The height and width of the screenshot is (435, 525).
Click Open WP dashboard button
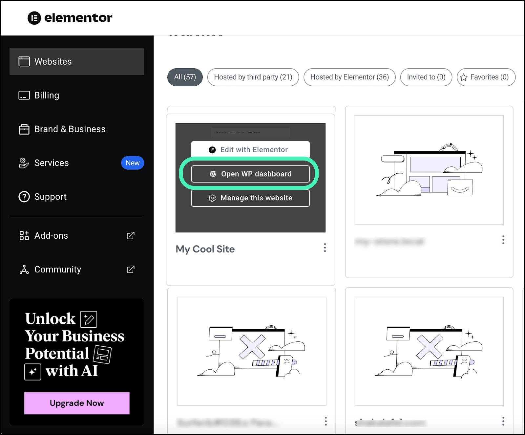[250, 174]
